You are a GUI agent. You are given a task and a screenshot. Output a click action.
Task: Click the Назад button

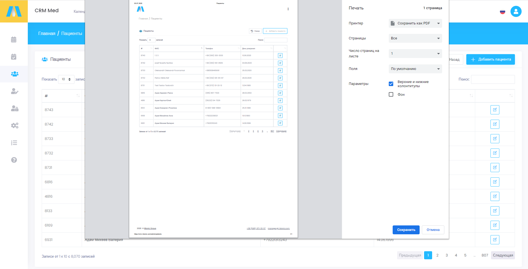coord(455,59)
